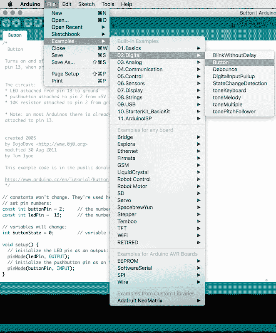
Task: Select the tonePitchFollower example
Action: (240, 111)
